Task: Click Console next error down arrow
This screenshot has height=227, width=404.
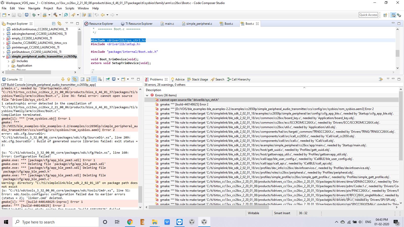Action: point(63,79)
